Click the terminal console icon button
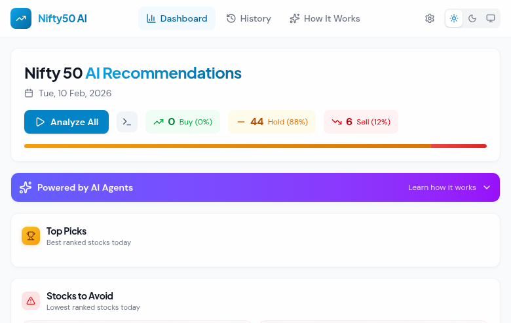The image size is (511, 323). click(127, 122)
